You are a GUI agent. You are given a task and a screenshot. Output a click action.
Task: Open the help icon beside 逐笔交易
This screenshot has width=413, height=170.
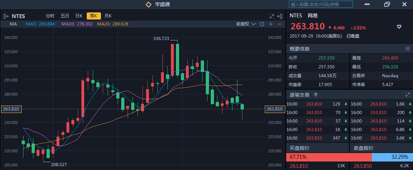(x=315, y=95)
